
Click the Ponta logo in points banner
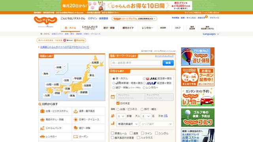point(79,40)
